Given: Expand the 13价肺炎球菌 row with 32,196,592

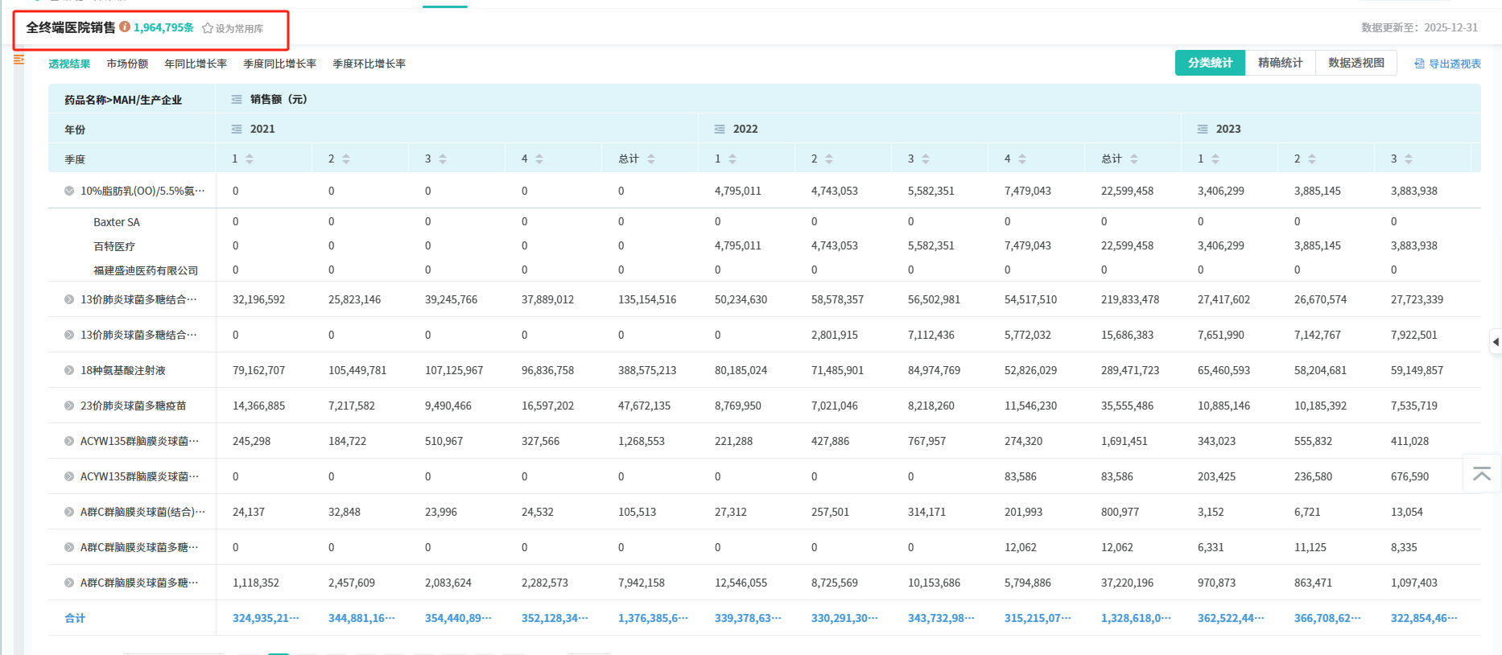Looking at the screenshot, I should 69,299.
